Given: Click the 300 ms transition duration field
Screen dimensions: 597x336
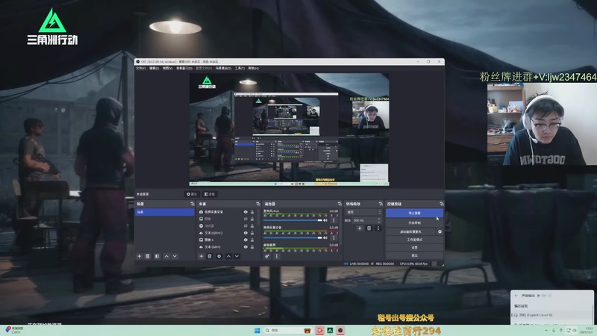Looking at the screenshot, I should tap(367, 220).
